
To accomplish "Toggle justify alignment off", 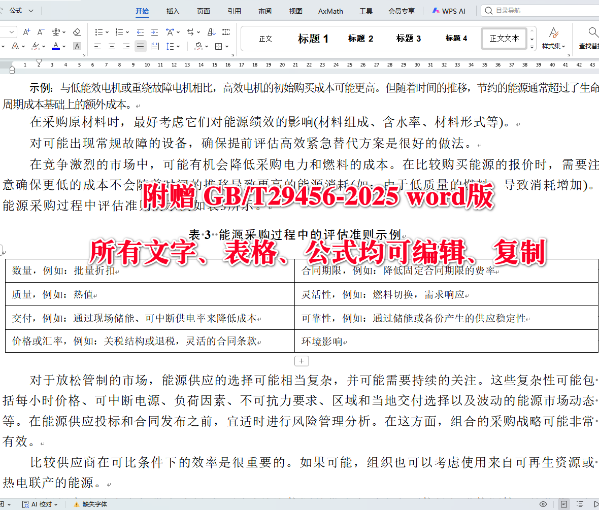I will [x=140, y=47].
